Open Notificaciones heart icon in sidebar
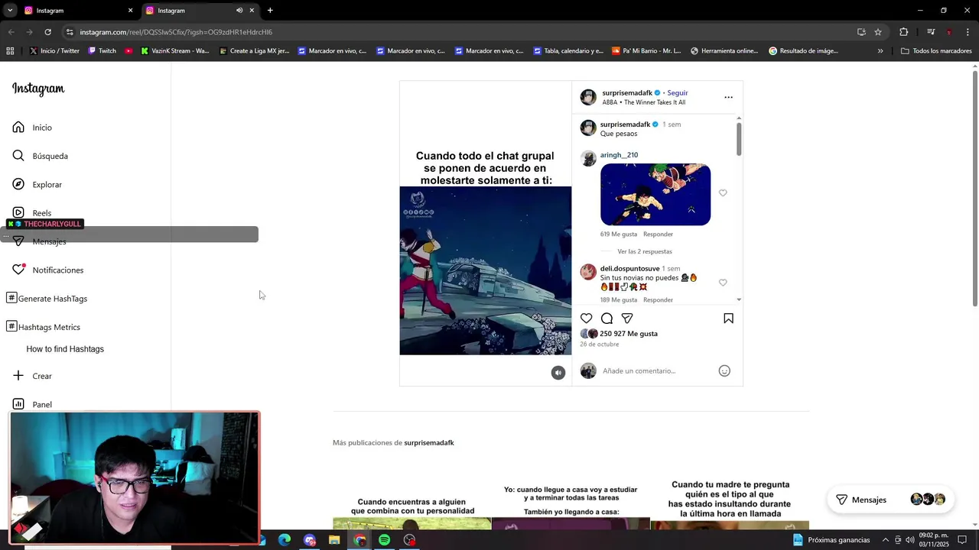 (18, 270)
